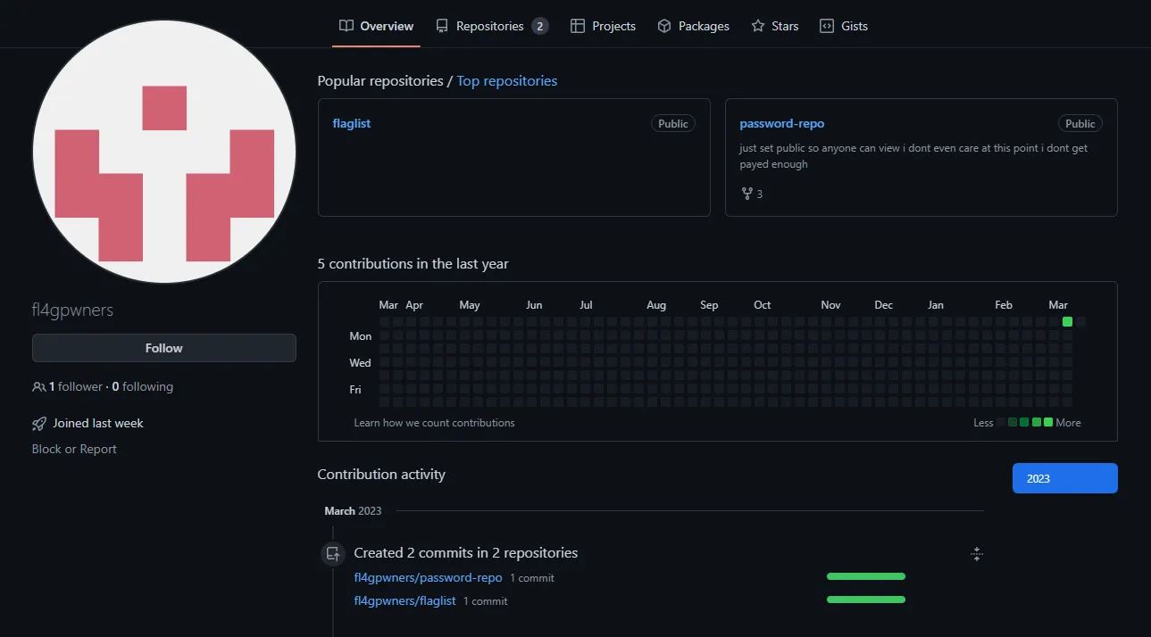Click the green March contribution square
1151x637 pixels.
coord(1067,322)
